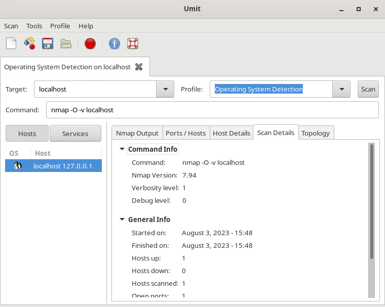
Task: Click the Scan button next to Profile
Action: pos(368,89)
